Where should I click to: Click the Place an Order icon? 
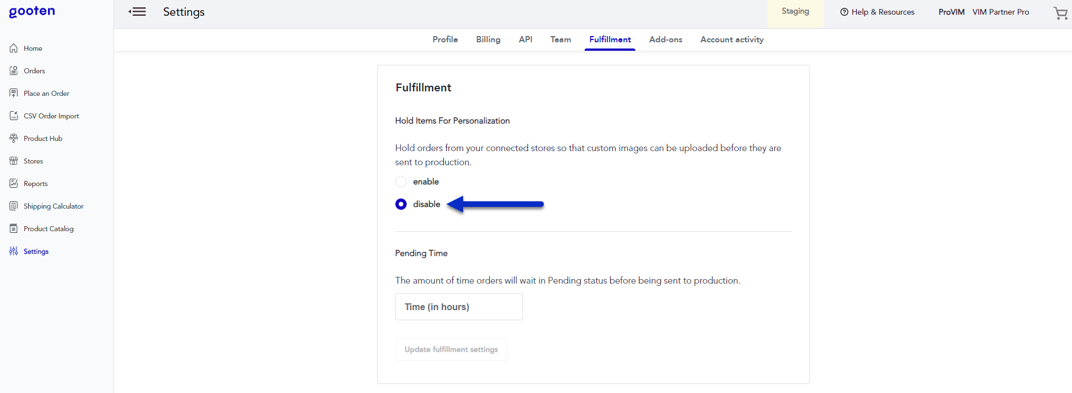pos(14,94)
